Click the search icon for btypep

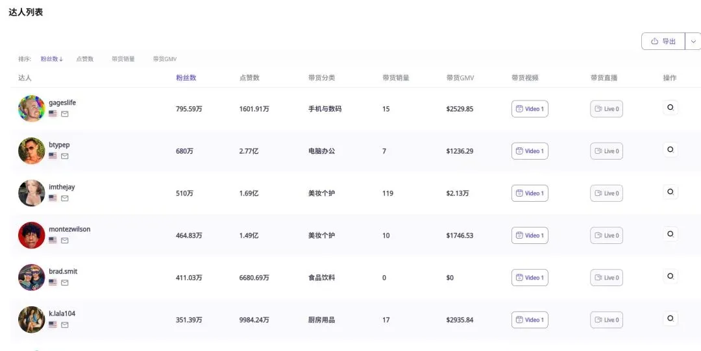click(x=670, y=150)
